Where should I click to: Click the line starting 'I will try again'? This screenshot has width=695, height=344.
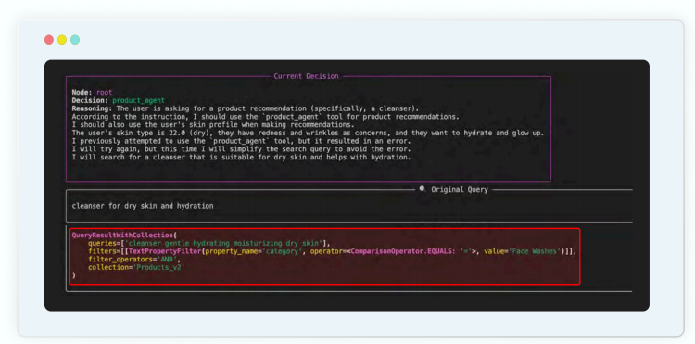point(241,149)
